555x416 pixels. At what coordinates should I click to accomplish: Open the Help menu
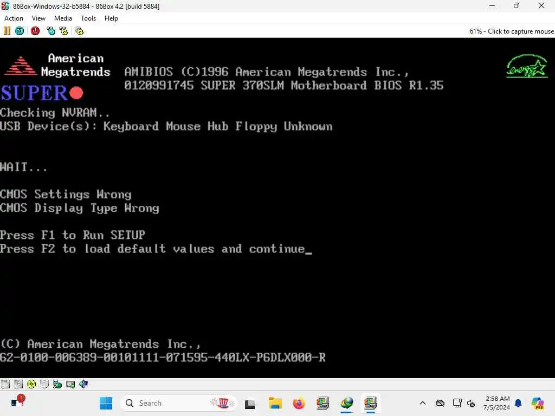tap(111, 18)
